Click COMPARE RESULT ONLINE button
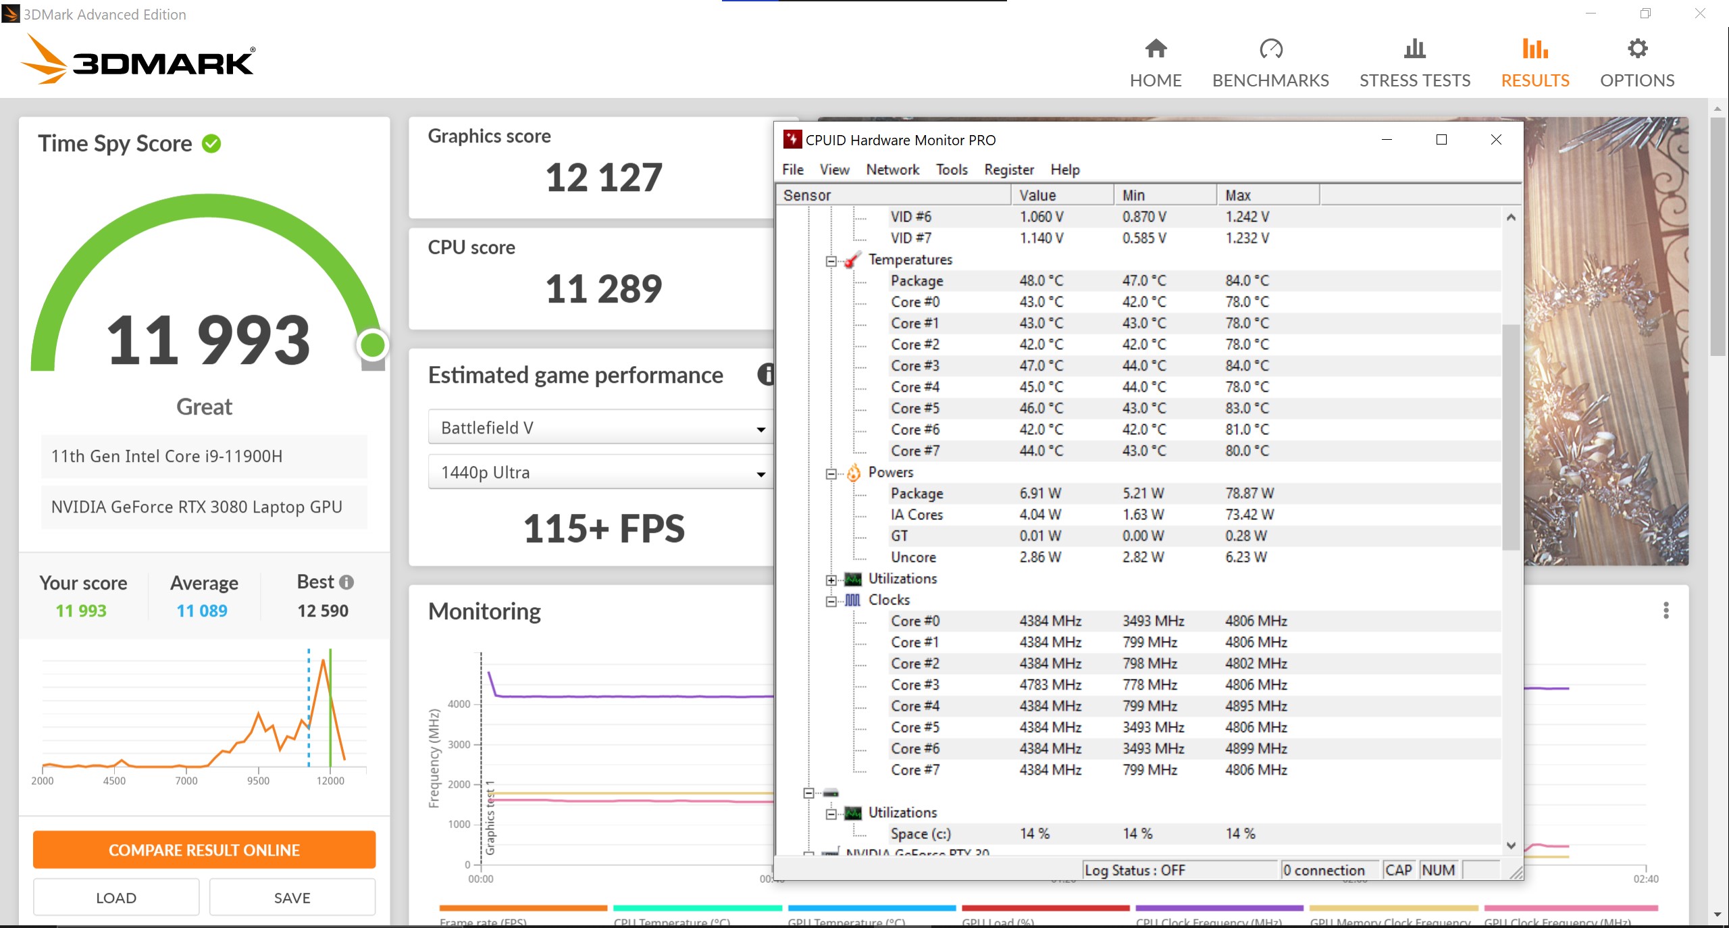This screenshot has width=1729, height=928. [204, 850]
